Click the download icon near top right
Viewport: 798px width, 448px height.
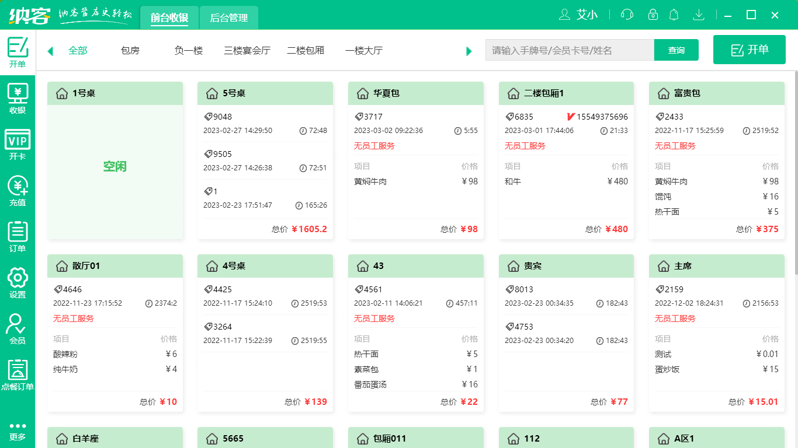coord(699,15)
